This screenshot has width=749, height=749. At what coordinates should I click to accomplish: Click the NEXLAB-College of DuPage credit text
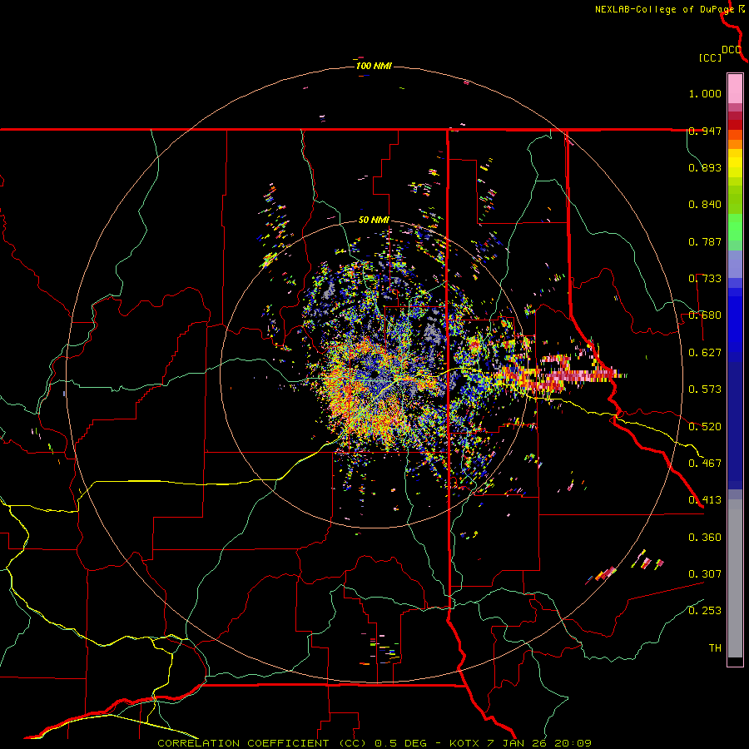[664, 9]
